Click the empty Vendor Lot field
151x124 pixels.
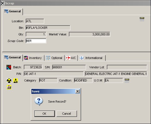pos(127,67)
